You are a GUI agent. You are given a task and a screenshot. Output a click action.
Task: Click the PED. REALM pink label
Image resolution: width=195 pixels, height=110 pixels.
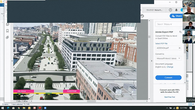click(x=24, y=91)
